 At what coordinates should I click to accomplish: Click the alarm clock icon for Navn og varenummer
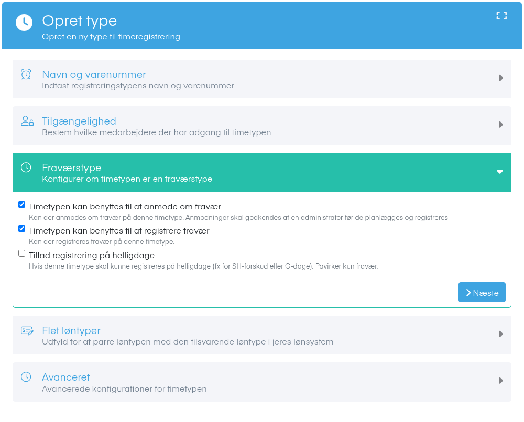click(26, 74)
